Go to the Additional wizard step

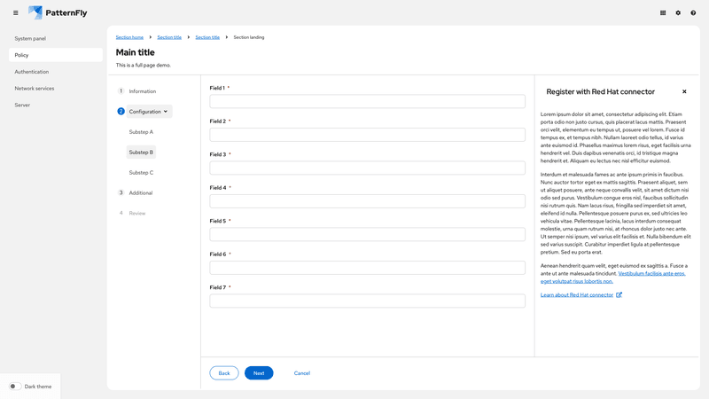tap(140, 193)
